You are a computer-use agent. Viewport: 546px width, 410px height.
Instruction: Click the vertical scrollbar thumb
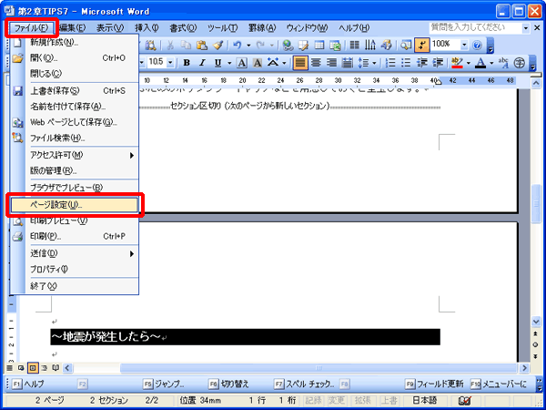click(536, 204)
